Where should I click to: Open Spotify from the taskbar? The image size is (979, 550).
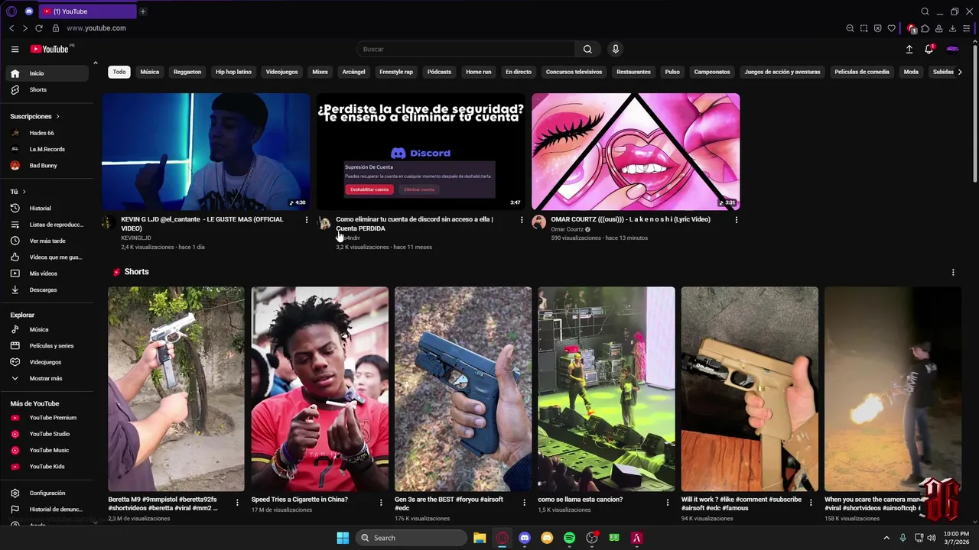coord(569,538)
